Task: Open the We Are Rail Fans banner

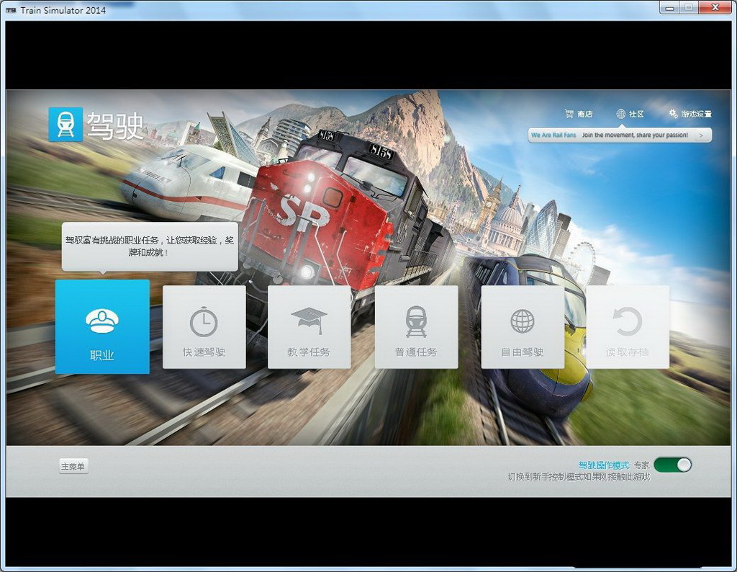Action: 612,135
